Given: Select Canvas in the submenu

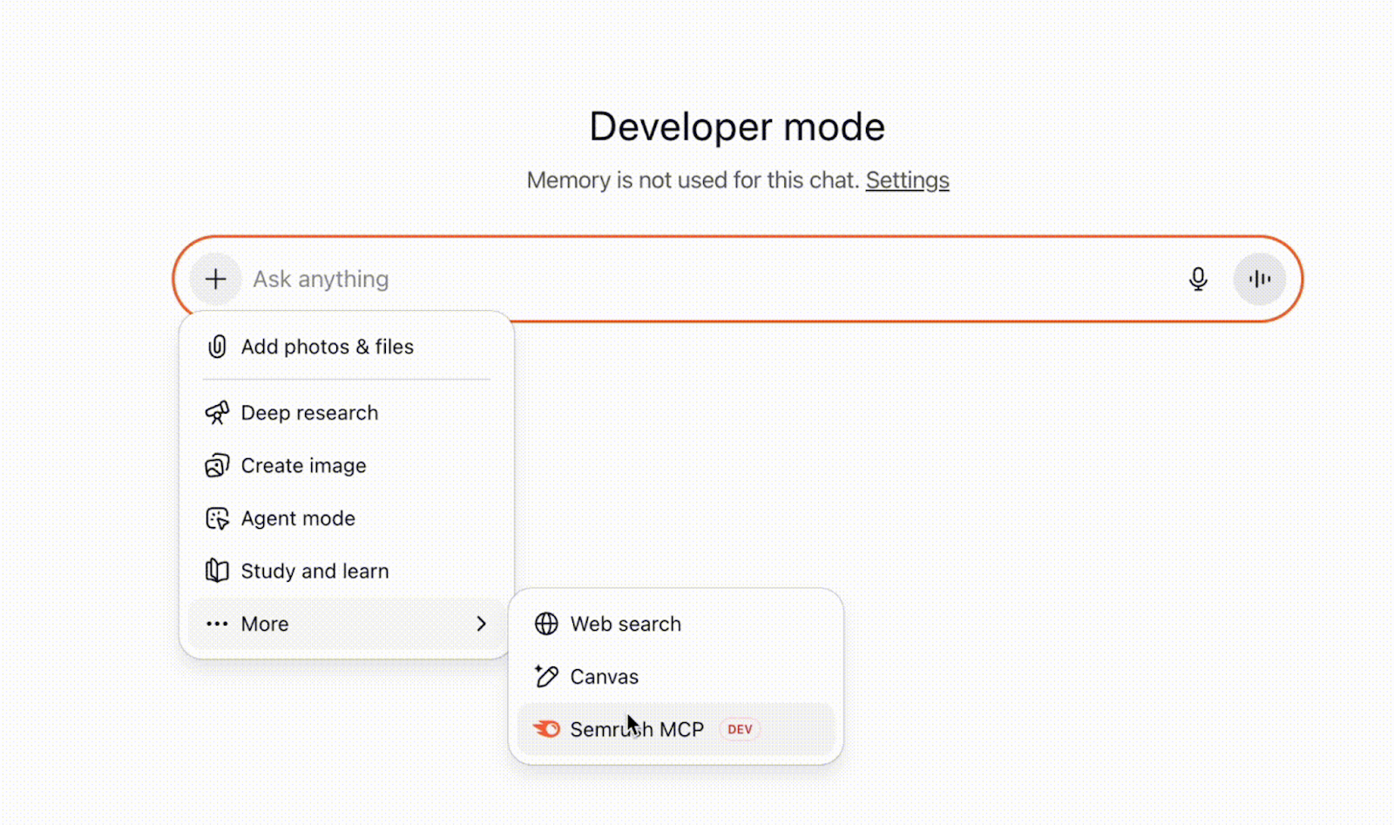Looking at the screenshot, I should tap(604, 676).
